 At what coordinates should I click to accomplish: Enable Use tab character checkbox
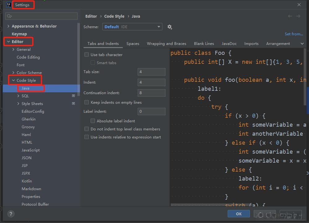point(87,55)
